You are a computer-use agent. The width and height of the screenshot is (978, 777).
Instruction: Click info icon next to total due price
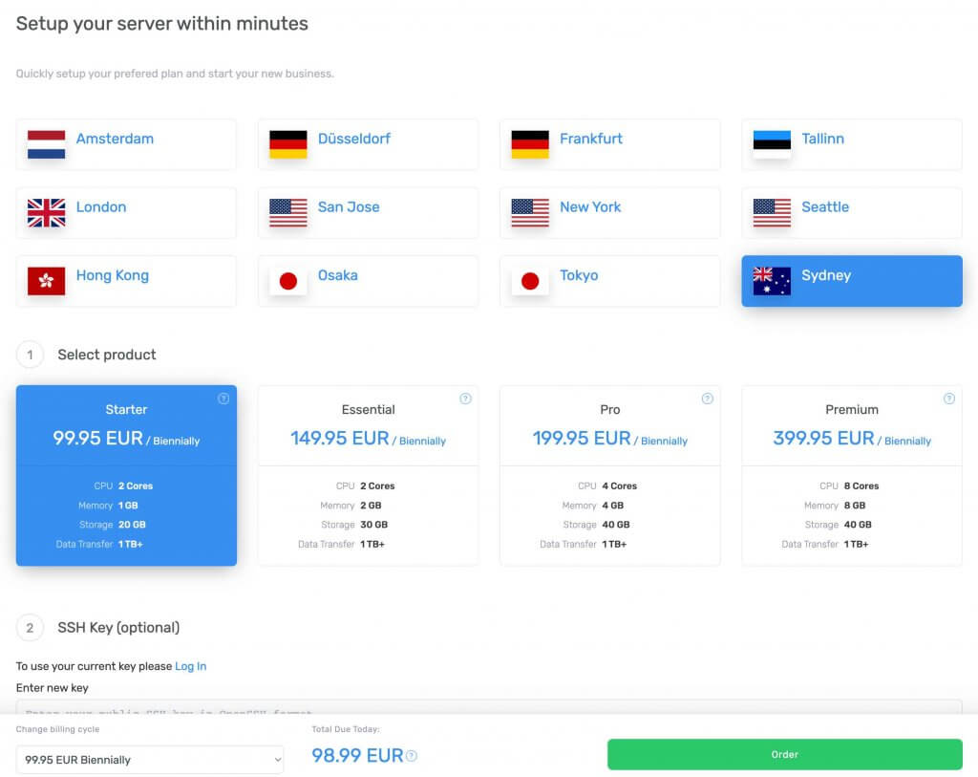point(412,756)
